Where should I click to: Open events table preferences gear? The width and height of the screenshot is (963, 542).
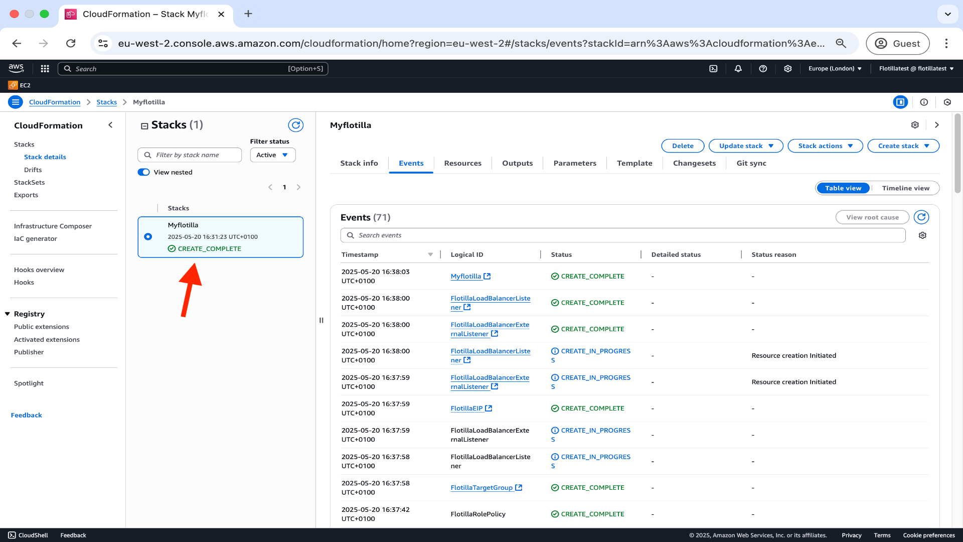[922, 235]
